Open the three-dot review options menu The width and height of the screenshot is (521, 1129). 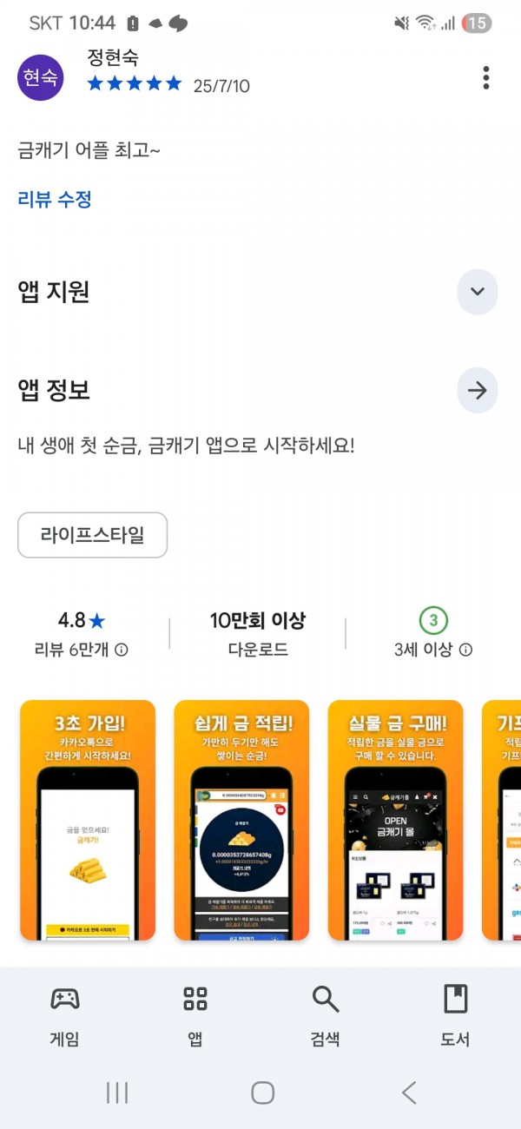(486, 77)
